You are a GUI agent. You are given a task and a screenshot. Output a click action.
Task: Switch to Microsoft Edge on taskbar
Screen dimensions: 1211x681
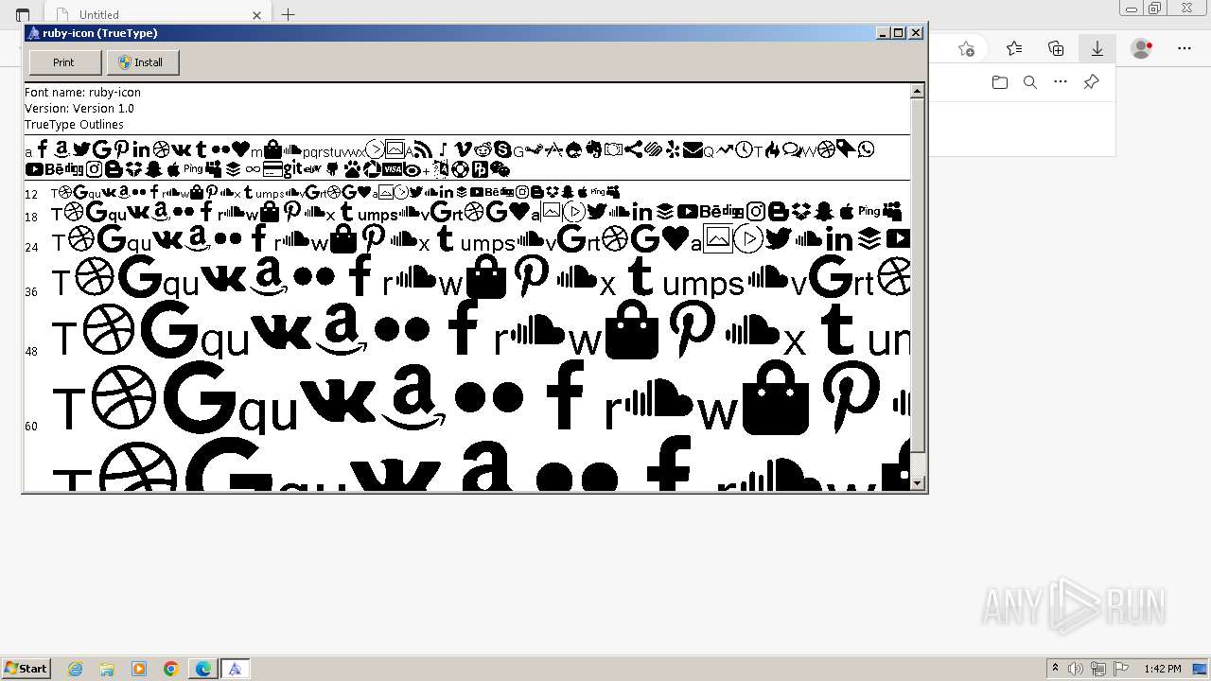203,669
